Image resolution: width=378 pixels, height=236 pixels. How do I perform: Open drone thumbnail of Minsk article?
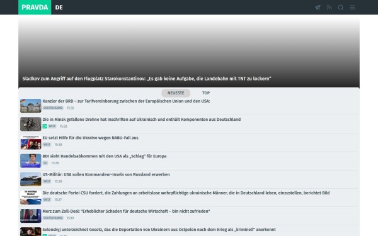click(31, 124)
